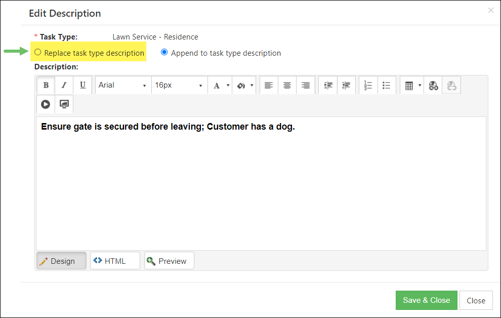Insert bulleted list
This screenshot has width=501, height=318.
pyautogui.click(x=387, y=86)
